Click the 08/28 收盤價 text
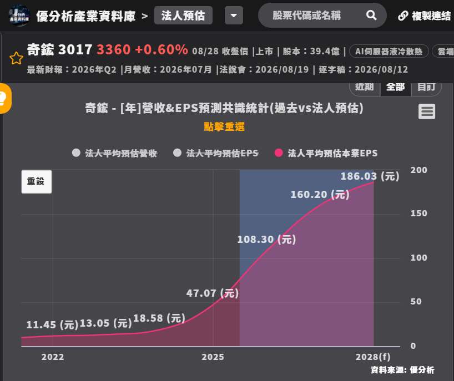454x381 pixels. [220, 51]
